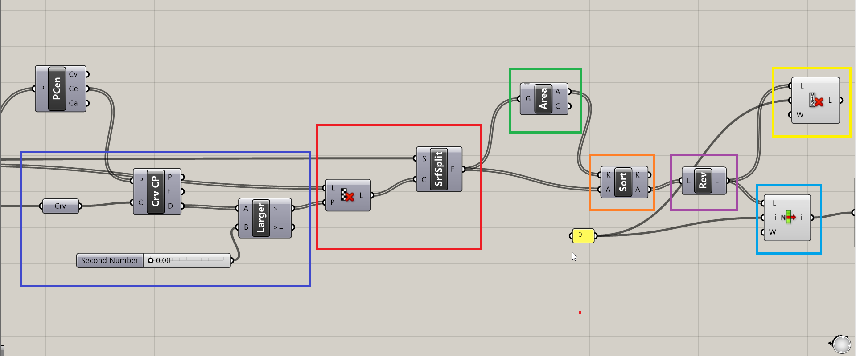Screen dimensions: 856x356
Task: Click the L input of Rev
Action: [x=688, y=181]
